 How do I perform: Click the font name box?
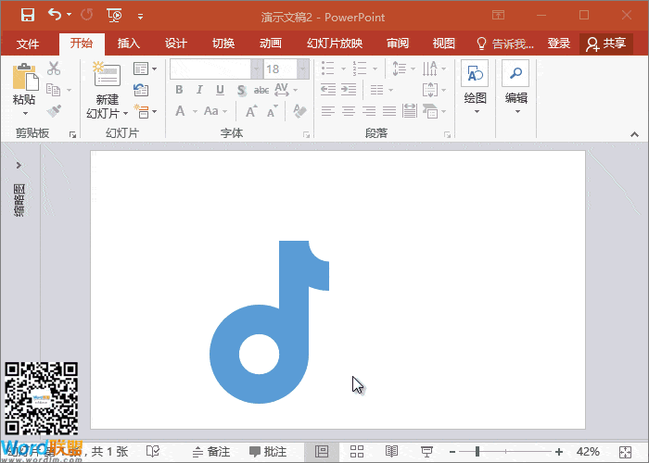point(210,69)
